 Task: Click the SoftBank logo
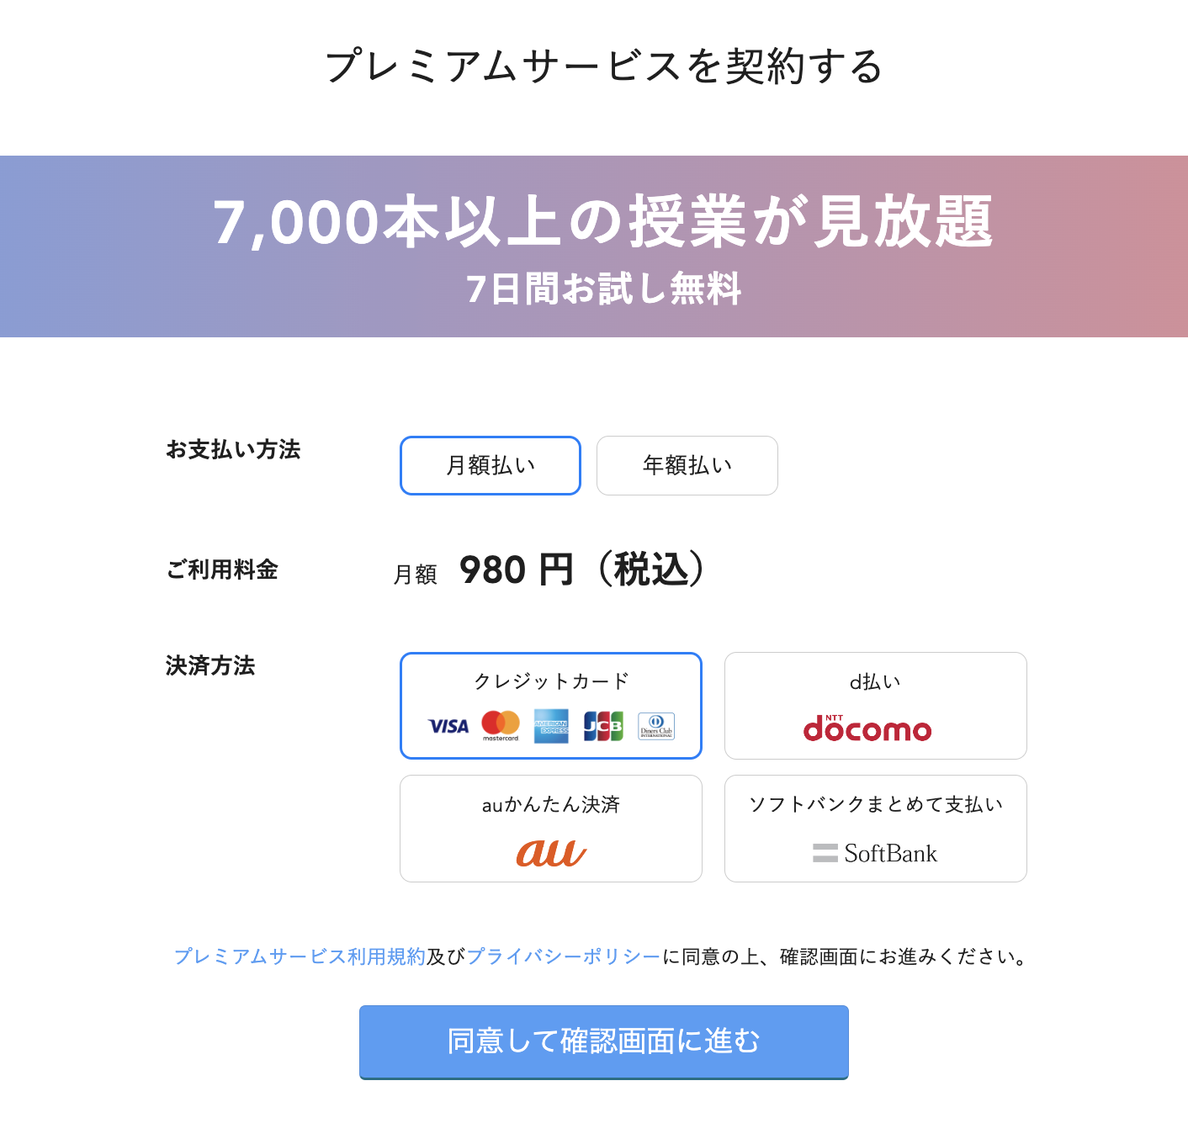pos(875,853)
